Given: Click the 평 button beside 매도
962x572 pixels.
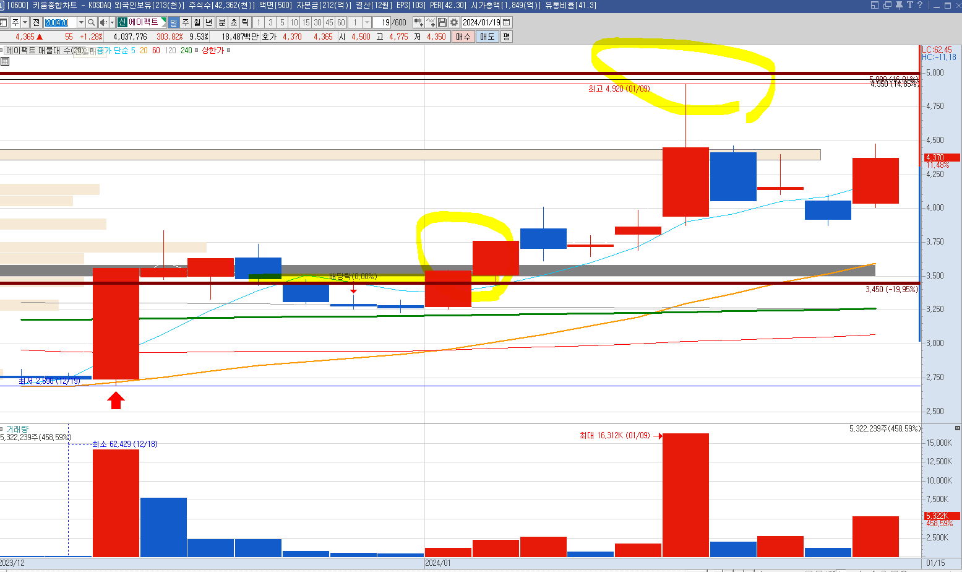Looking at the screenshot, I should pos(506,37).
